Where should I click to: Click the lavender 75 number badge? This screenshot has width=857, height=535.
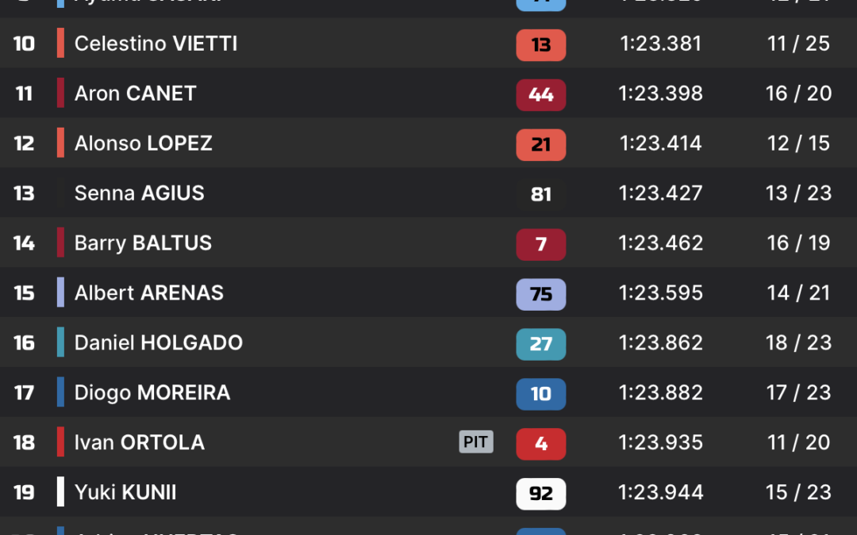click(x=540, y=294)
